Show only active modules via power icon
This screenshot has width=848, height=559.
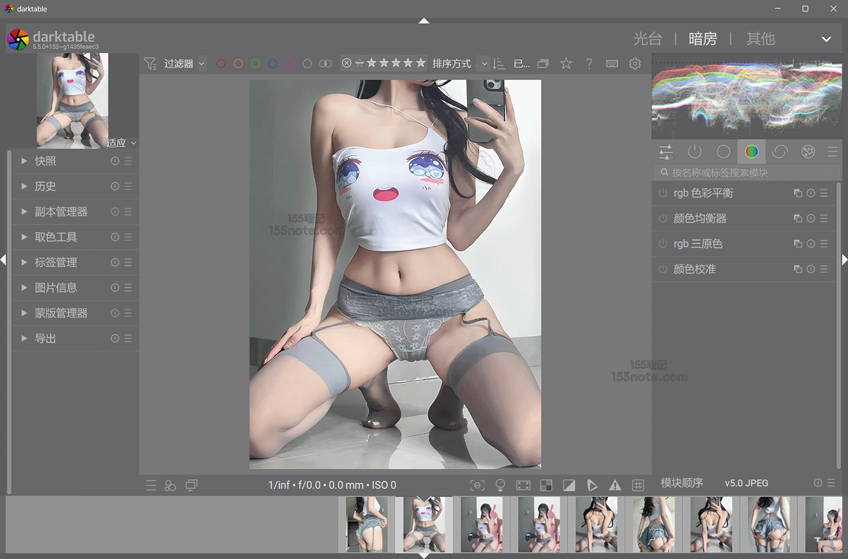694,152
